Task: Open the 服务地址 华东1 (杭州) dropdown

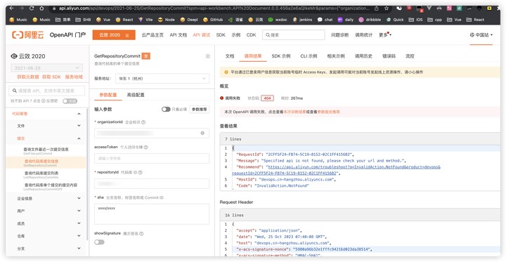Action: [162, 79]
